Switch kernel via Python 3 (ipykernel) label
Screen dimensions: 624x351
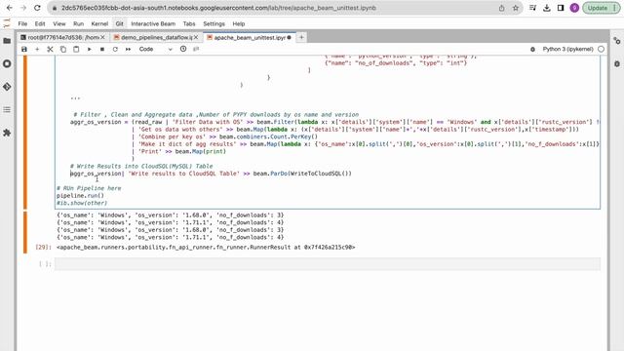pyautogui.click(x=567, y=49)
